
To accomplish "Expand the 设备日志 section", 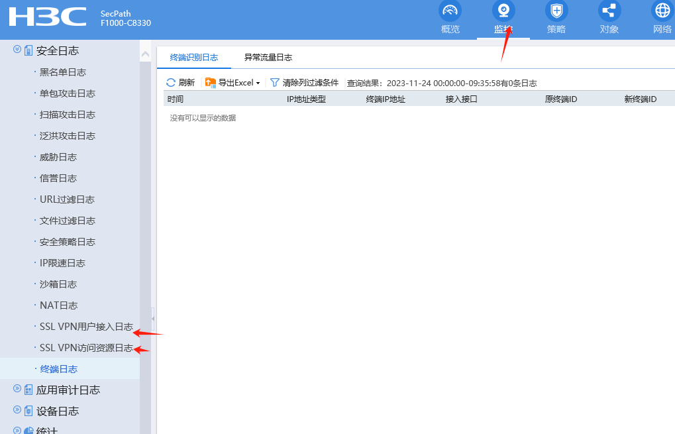I will pos(17,409).
